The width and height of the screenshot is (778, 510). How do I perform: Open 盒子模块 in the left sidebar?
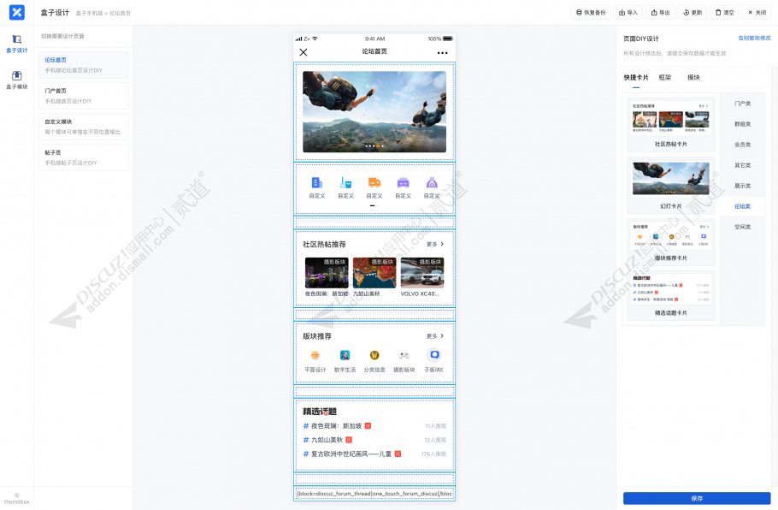pos(17,80)
